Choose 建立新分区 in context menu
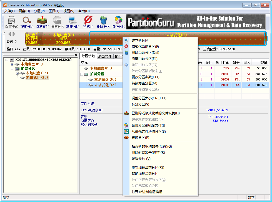 [x=160, y=41]
